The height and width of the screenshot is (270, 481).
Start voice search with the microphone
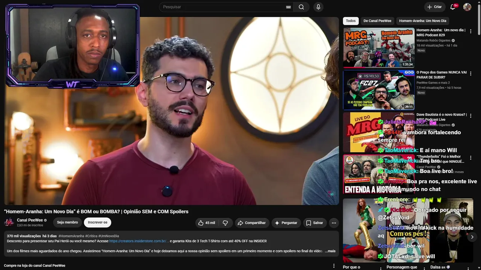pyautogui.click(x=318, y=7)
